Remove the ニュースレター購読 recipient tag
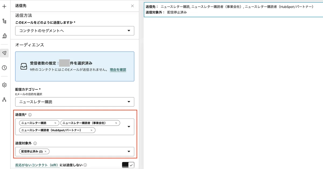Image resolution: width=323 pixels, height=169 pixels. coord(55,123)
